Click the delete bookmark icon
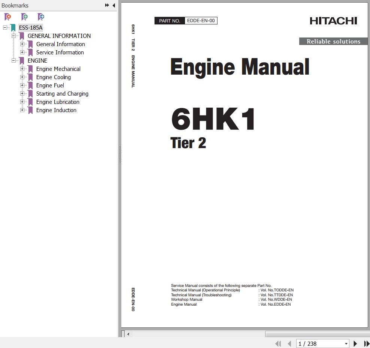This screenshot has height=348, width=370. [7, 17]
